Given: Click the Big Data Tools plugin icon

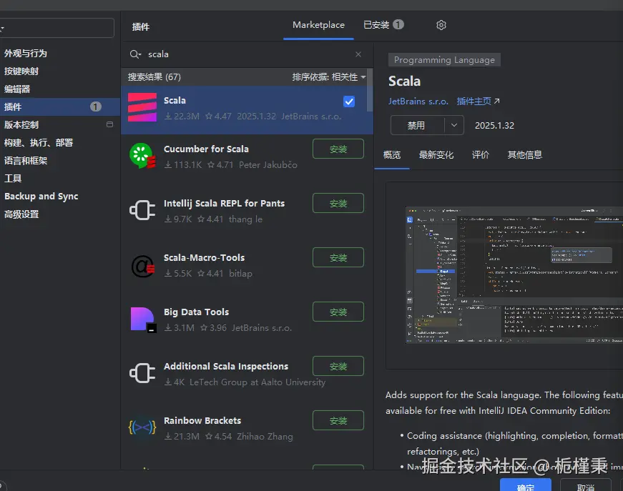Looking at the screenshot, I should point(142,318).
